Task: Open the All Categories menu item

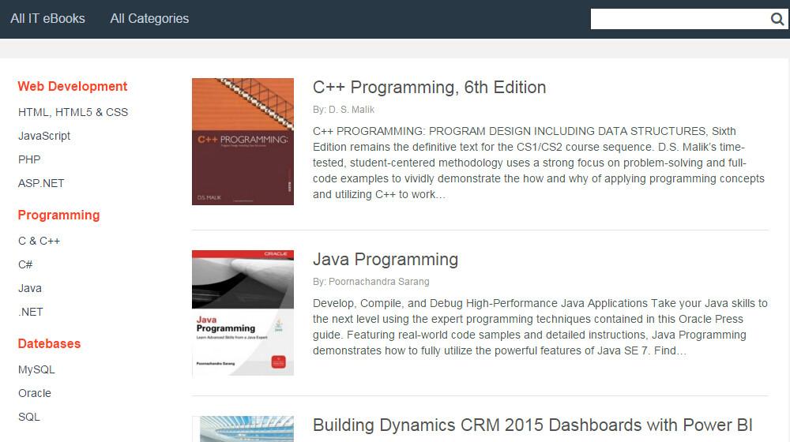Action: click(x=149, y=18)
